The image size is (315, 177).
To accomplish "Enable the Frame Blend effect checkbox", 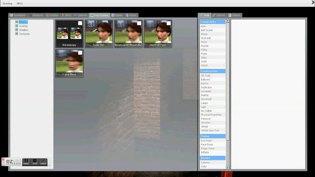I will (80, 53).
